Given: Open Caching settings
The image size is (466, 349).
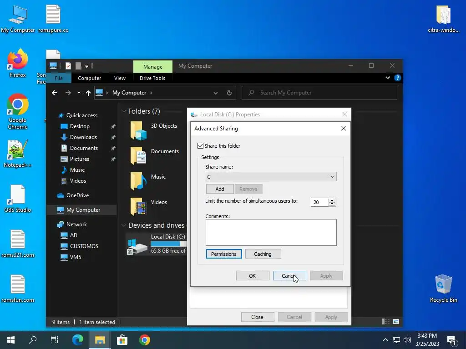Looking at the screenshot, I should pyautogui.click(x=263, y=254).
